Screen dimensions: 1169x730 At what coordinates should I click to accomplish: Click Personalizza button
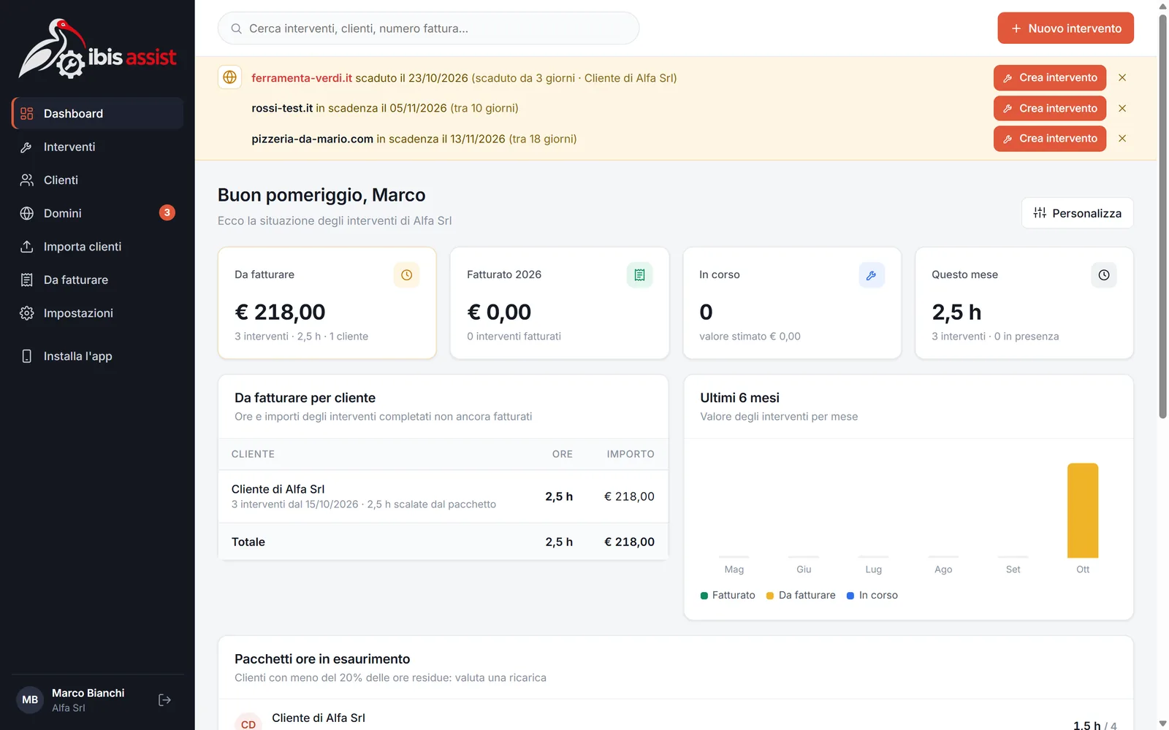pos(1077,213)
